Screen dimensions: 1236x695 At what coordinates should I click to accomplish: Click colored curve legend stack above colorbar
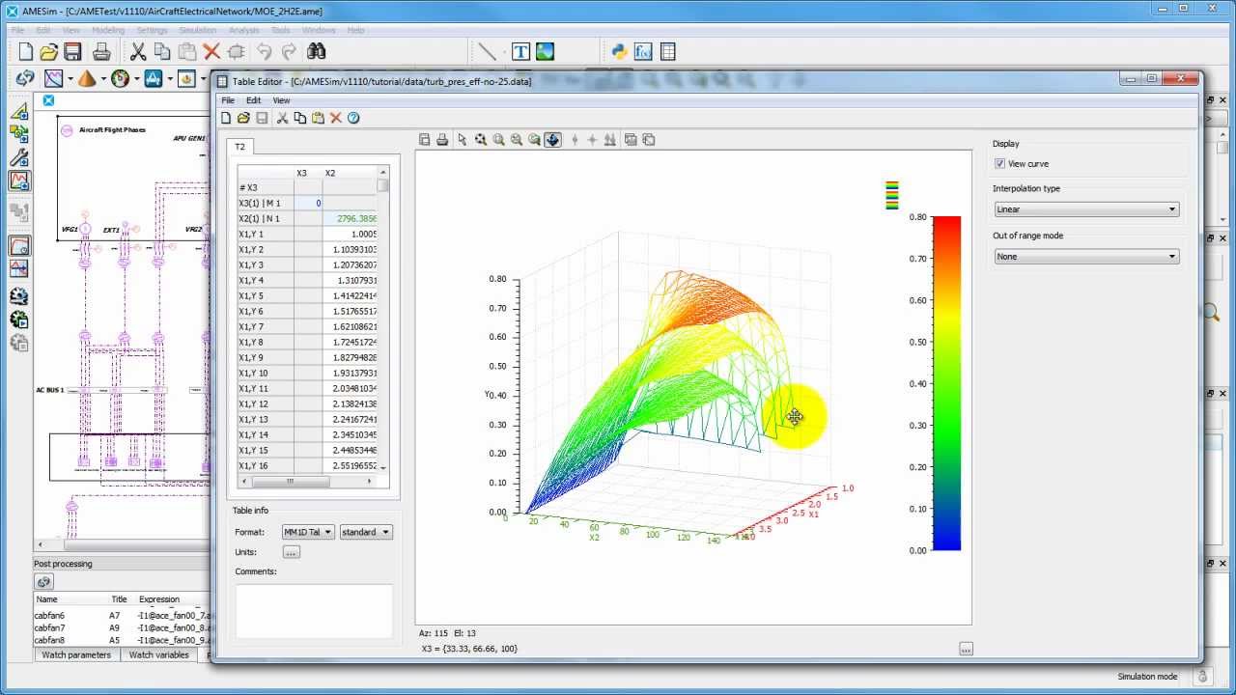[892, 195]
